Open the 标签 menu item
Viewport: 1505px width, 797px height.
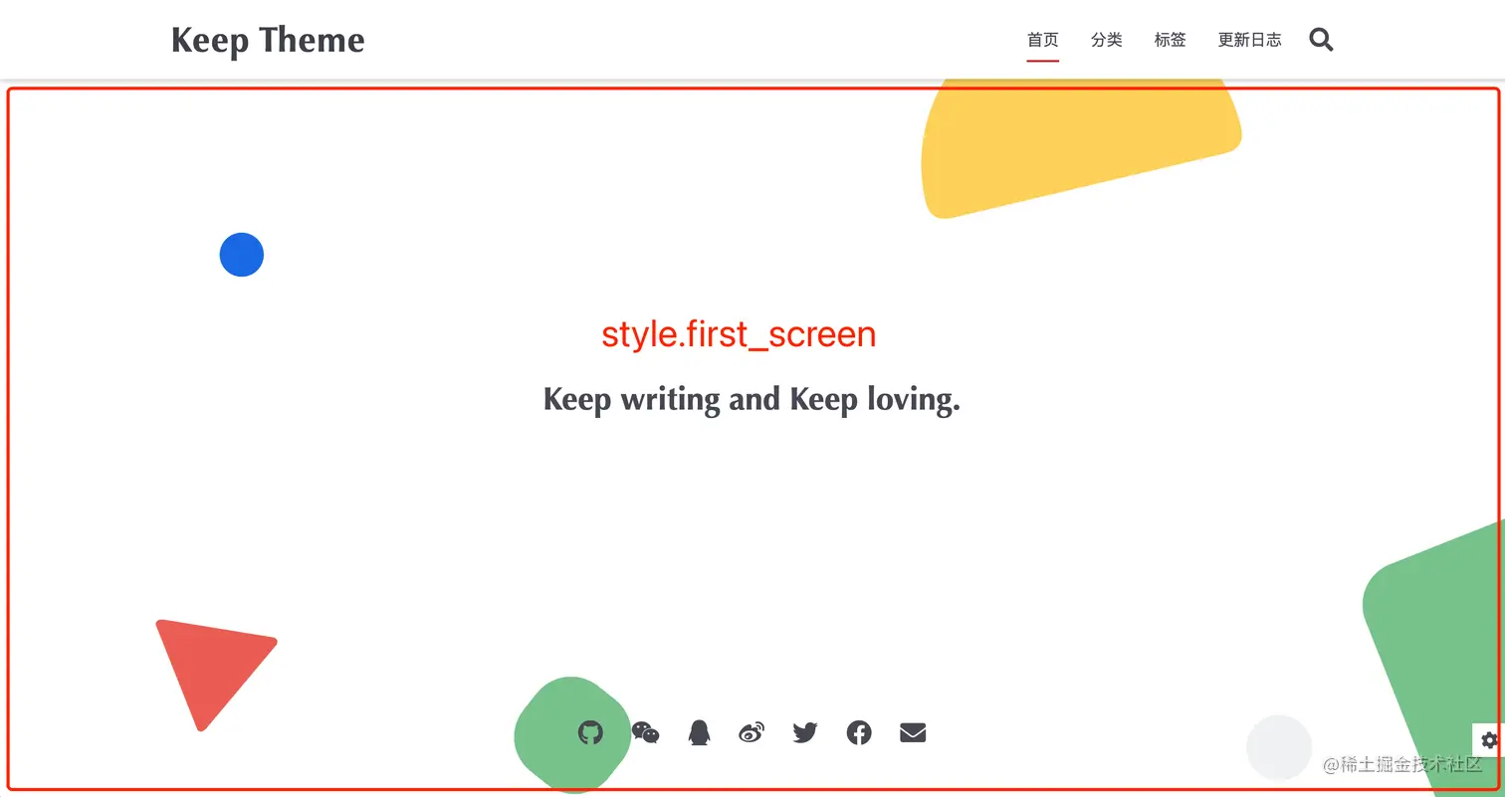[1171, 40]
